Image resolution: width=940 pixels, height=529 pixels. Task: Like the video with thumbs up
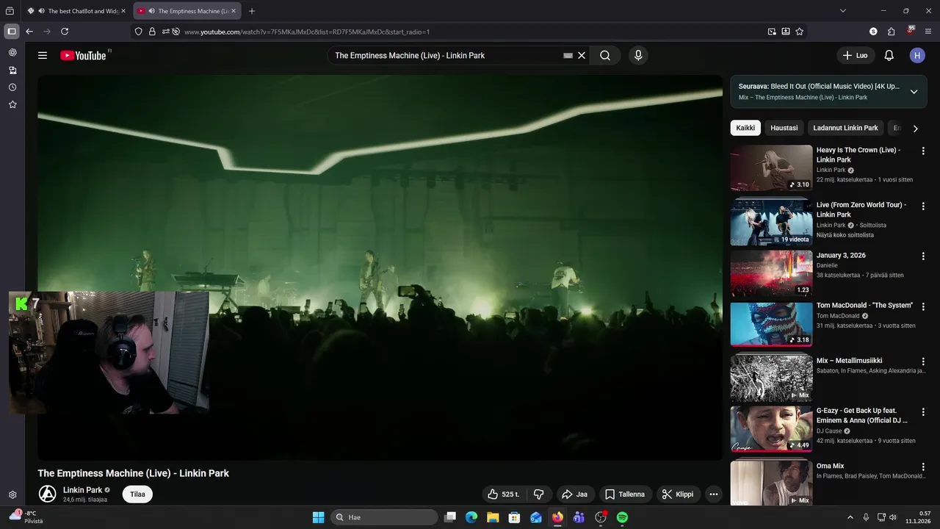pos(504,494)
